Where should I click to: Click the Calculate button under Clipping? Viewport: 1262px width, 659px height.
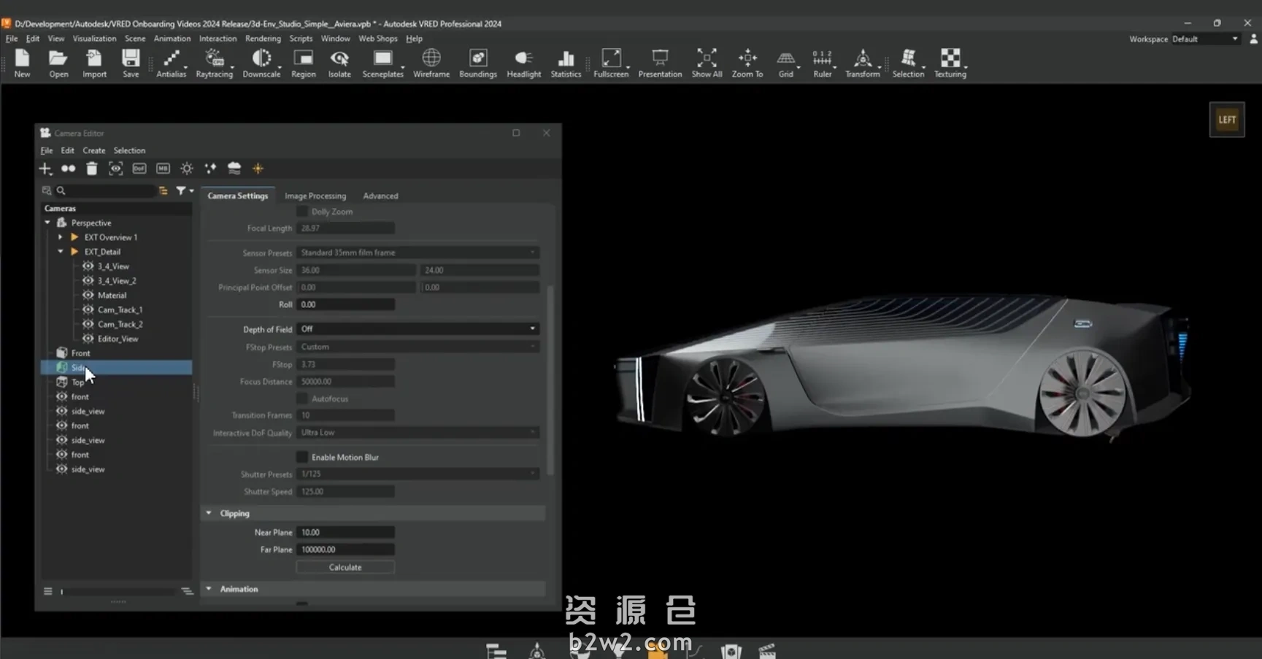pos(345,566)
